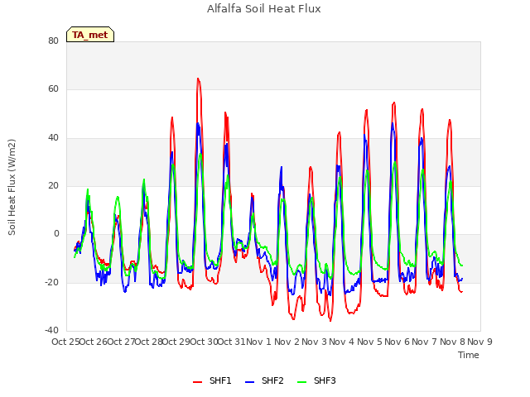Click the Oct 31 x-axis label
The height and width of the screenshot is (397, 530).
tap(232, 342)
